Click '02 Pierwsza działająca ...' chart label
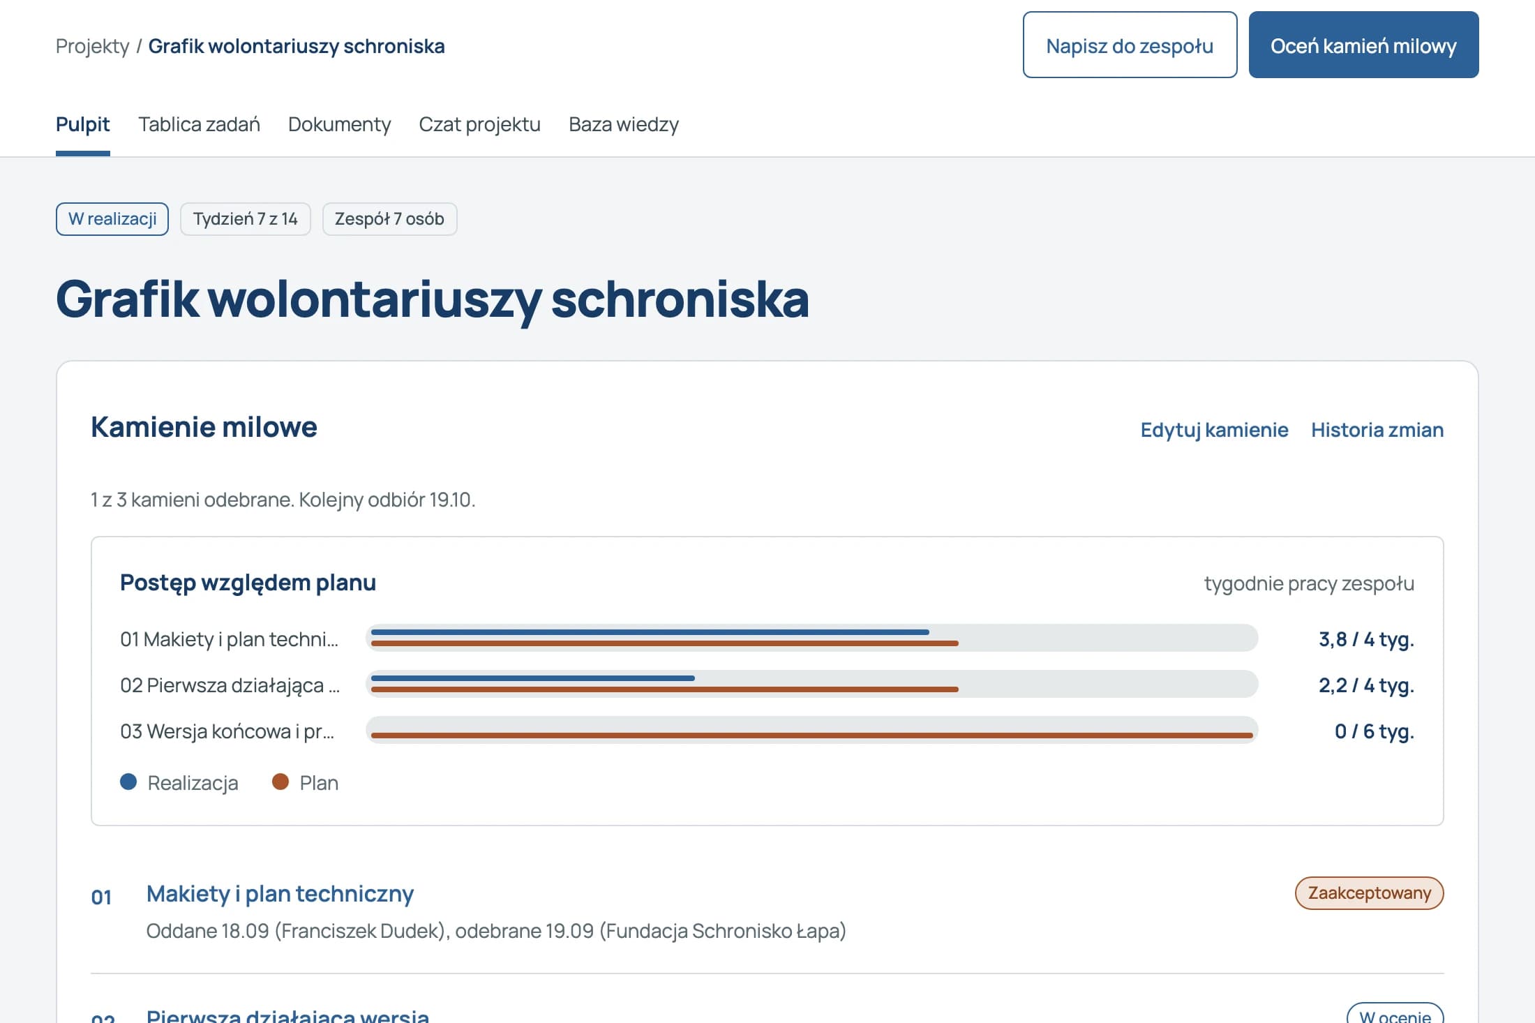This screenshot has height=1023, width=1535. pyautogui.click(x=230, y=685)
